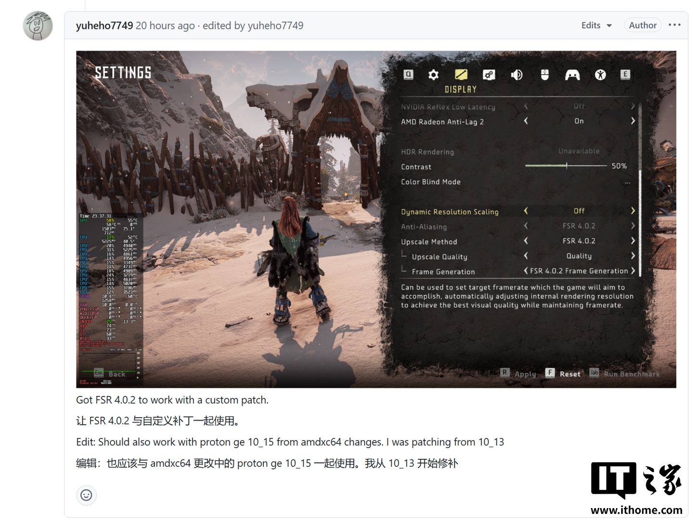693x523 pixels.
Task: Click left arrow on Upscale Method row
Action: pyautogui.click(x=526, y=241)
